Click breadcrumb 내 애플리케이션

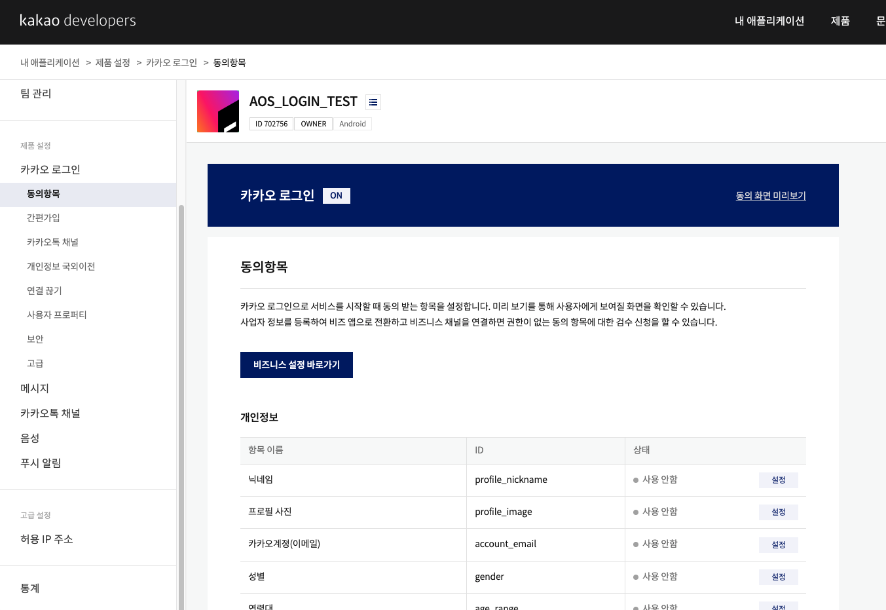coord(50,63)
